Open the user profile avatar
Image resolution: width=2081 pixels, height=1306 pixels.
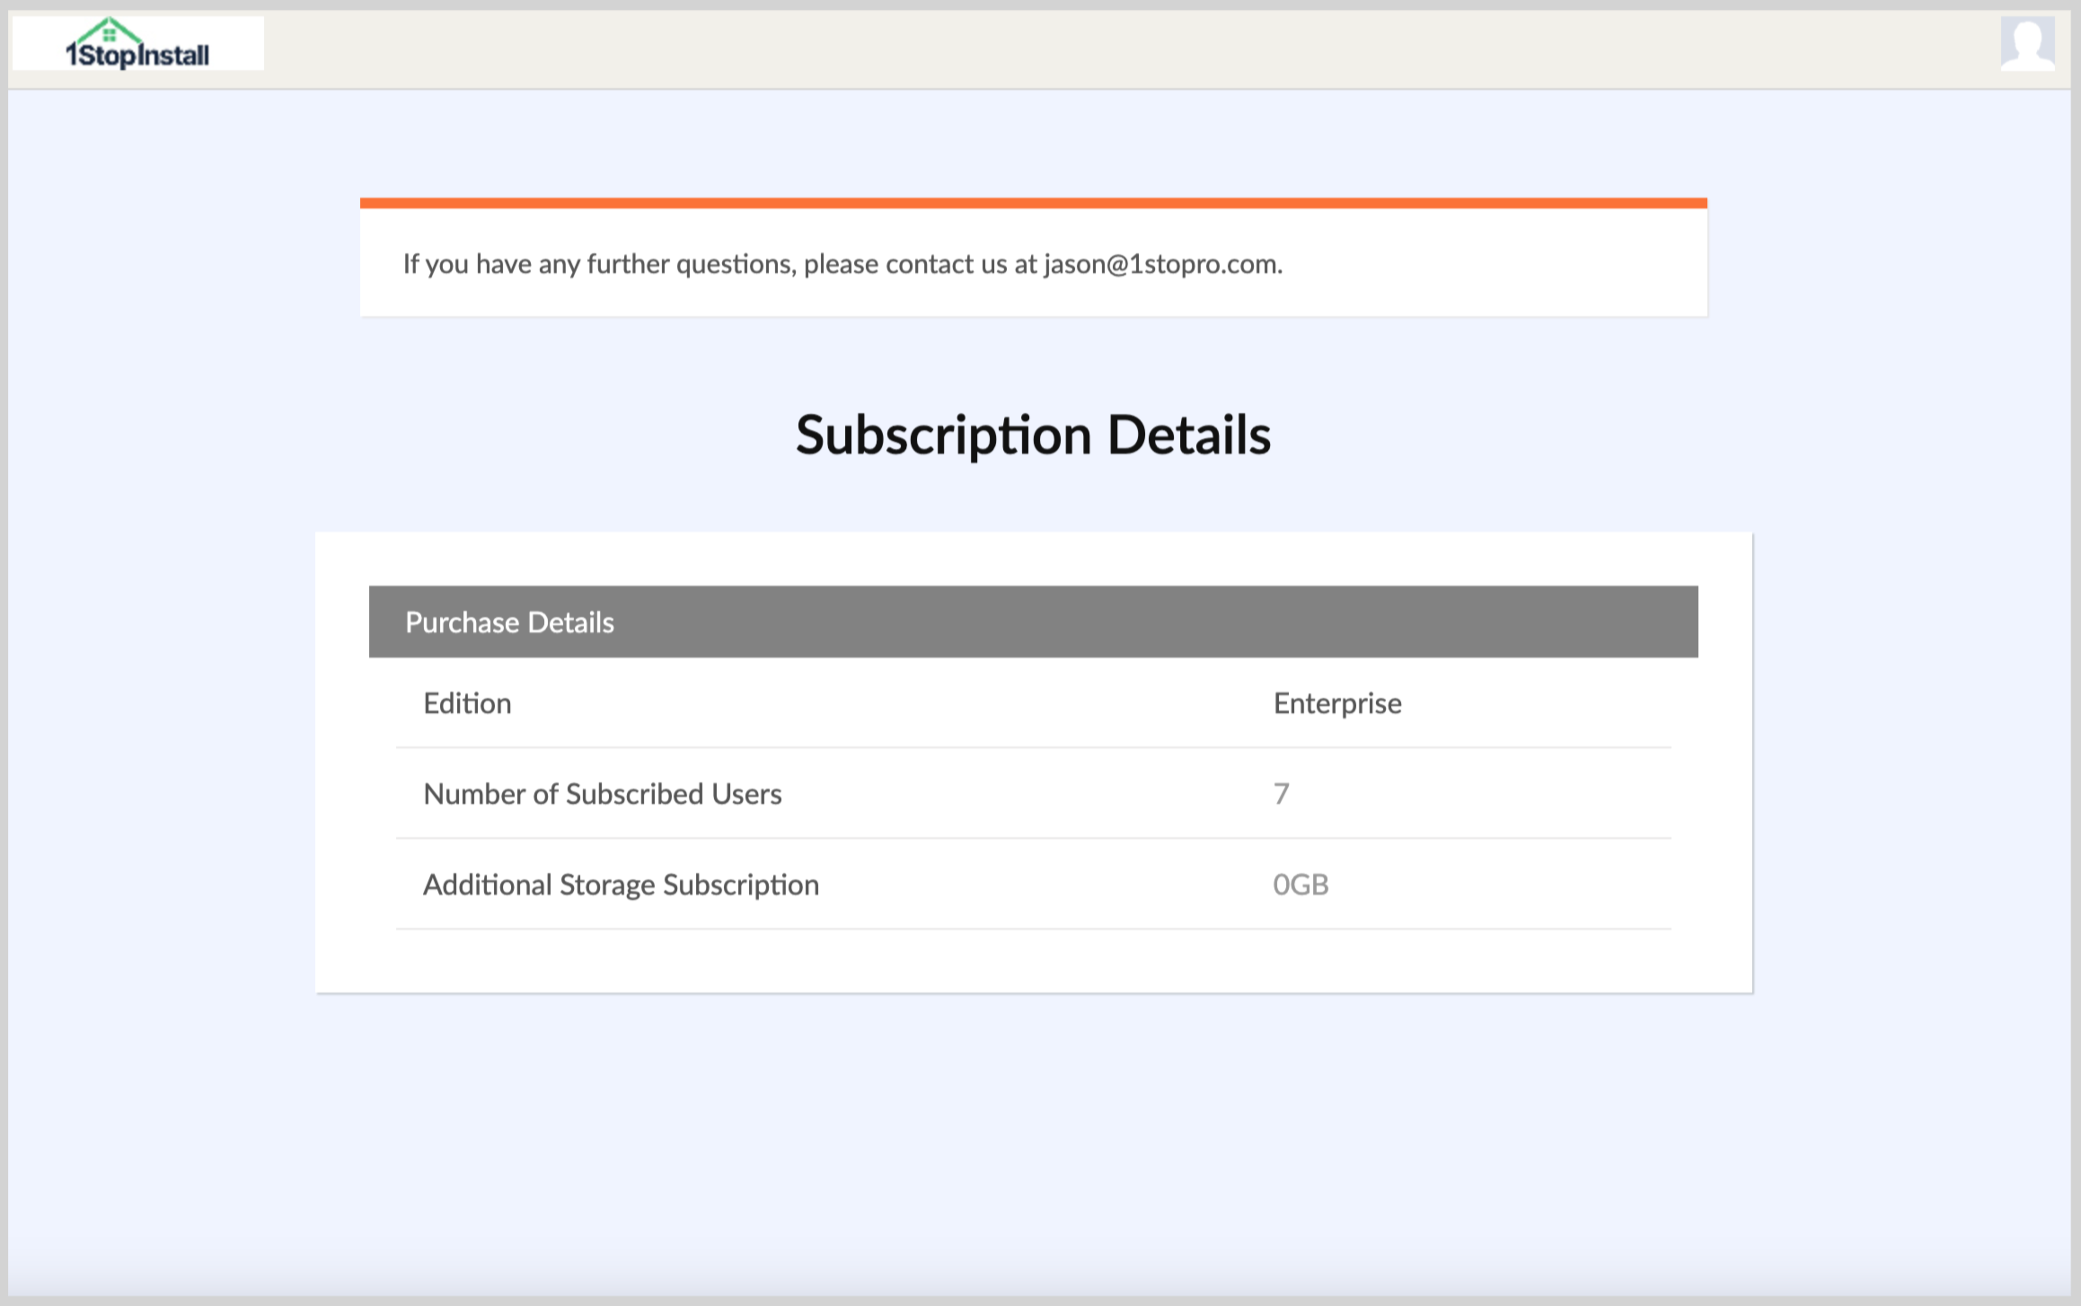[x=2027, y=43]
